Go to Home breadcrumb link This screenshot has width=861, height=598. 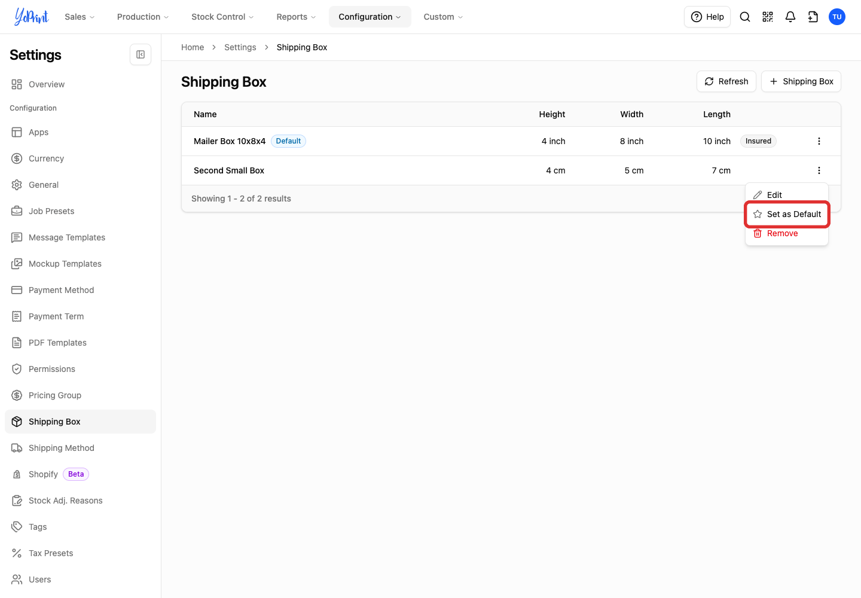193,47
